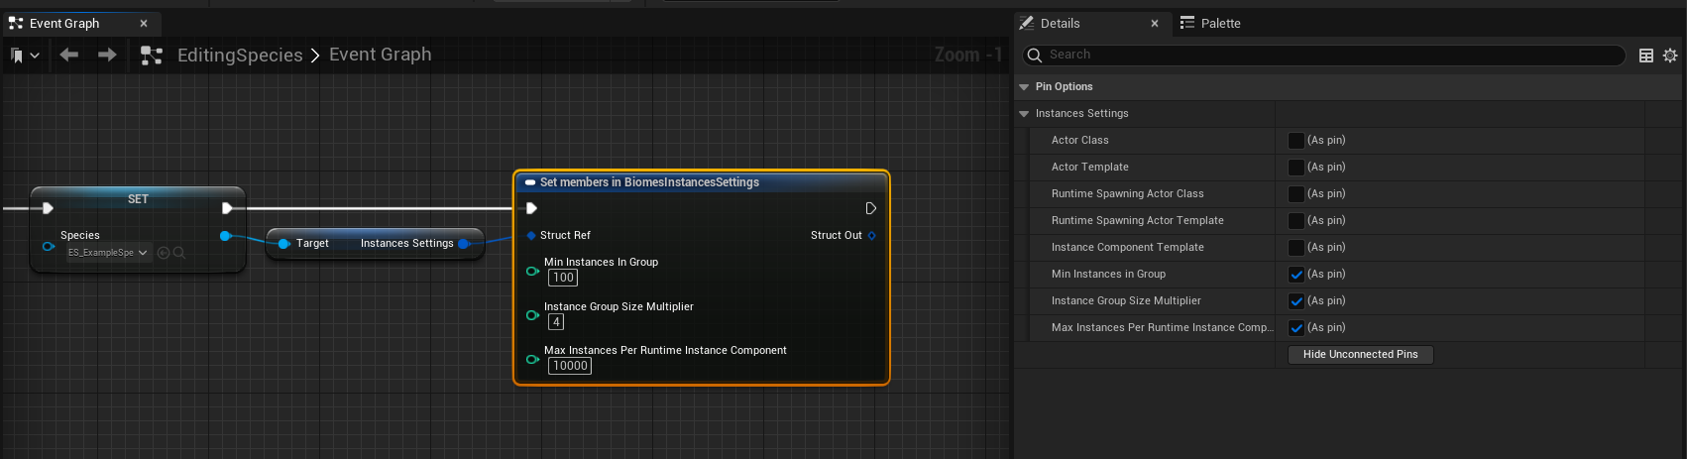Open the bookmarks dropdown in graph toolbar
The image size is (1687, 459).
pyautogui.click(x=25, y=56)
